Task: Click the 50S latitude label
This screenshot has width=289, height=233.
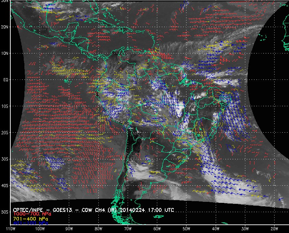Action: (4, 212)
